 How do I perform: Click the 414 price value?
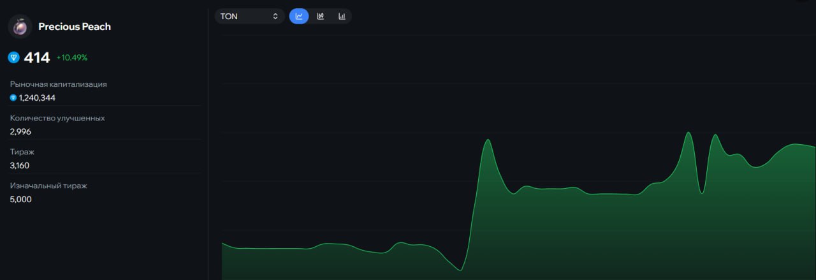[37, 57]
